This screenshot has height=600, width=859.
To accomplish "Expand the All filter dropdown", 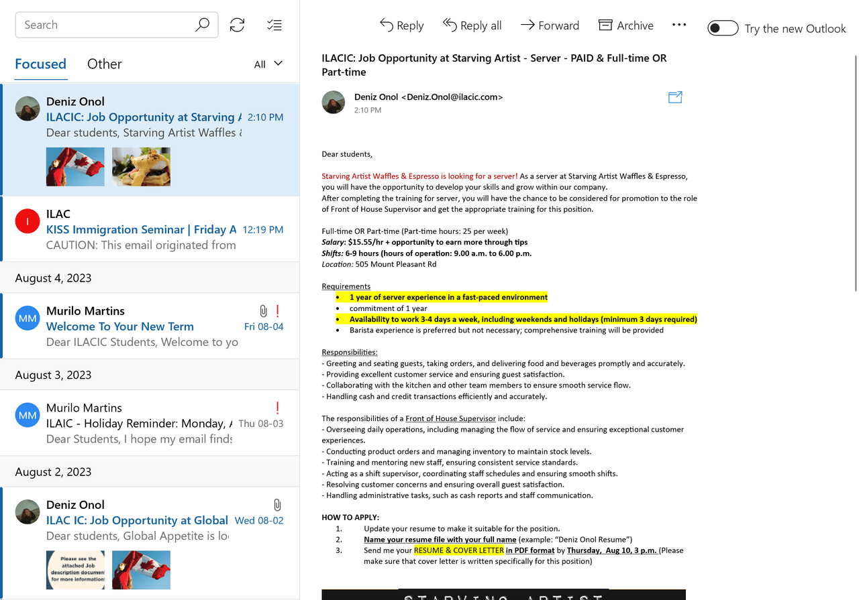I will [268, 64].
